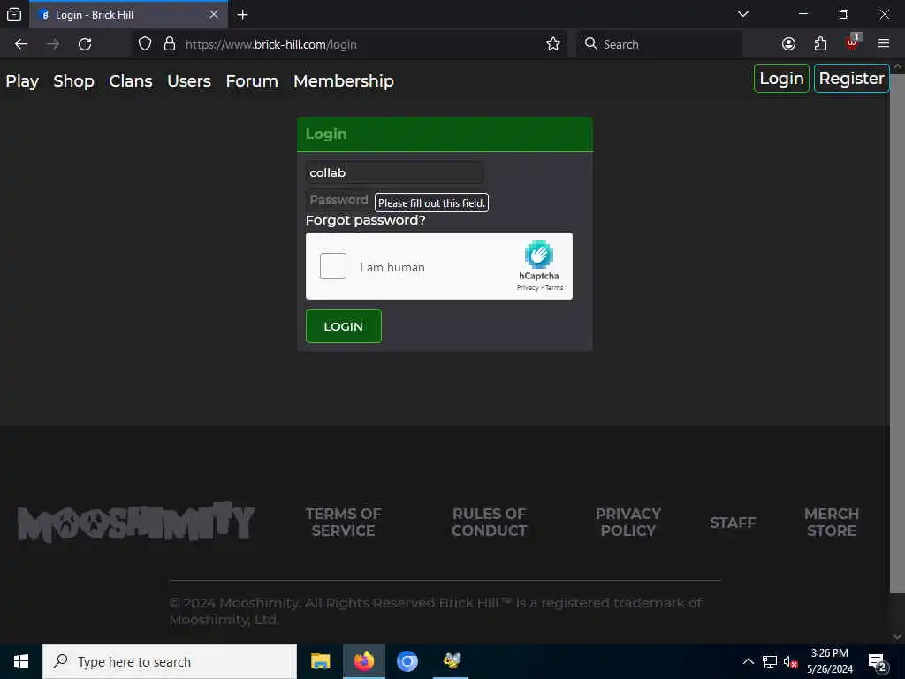The height and width of the screenshot is (679, 905).
Task: Open the Firefox account icon
Action: pos(788,44)
